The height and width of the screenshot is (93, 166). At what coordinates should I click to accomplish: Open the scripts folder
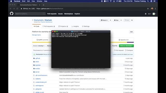tap(37, 68)
